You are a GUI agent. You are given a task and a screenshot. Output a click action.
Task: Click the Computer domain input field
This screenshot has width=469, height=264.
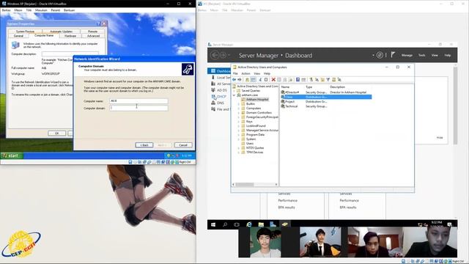(139, 108)
